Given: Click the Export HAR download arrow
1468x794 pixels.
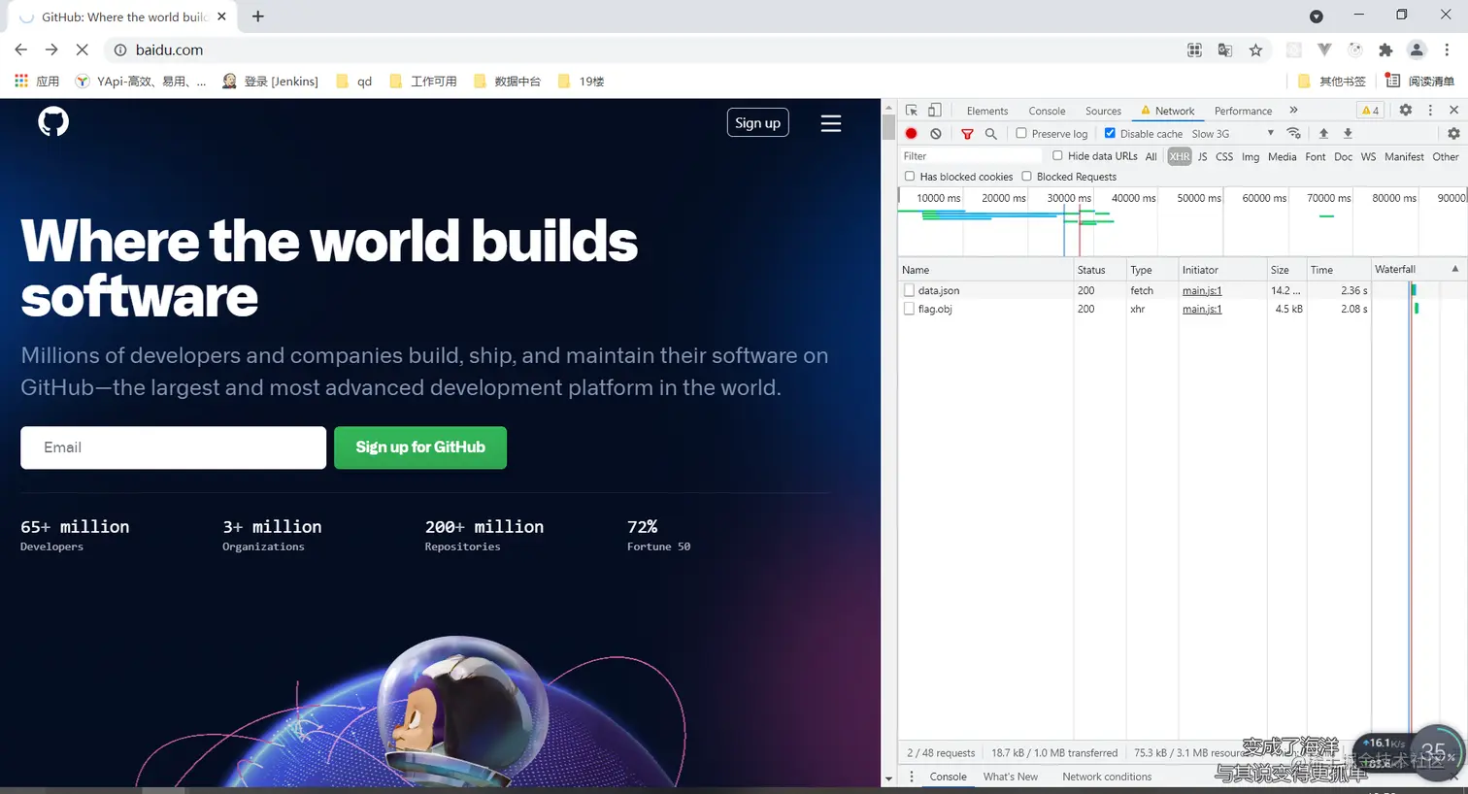Looking at the screenshot, I should tap(1348, 133).
